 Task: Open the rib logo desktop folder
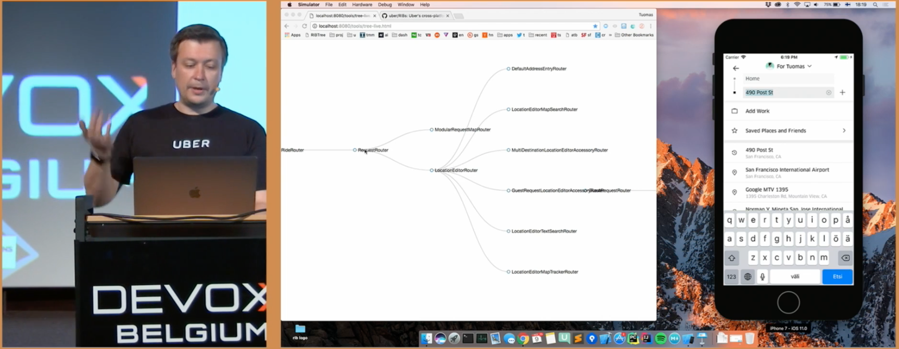point(300,332)
